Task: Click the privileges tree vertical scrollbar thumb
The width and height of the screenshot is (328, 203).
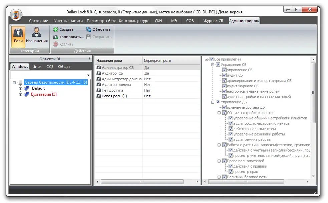Action: [x=313, y=93]
